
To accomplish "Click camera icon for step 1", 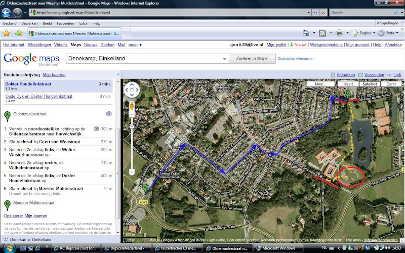I will click(96, 129).
